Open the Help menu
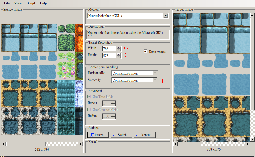This screenshot has height=157, width=255. (43, 3)
